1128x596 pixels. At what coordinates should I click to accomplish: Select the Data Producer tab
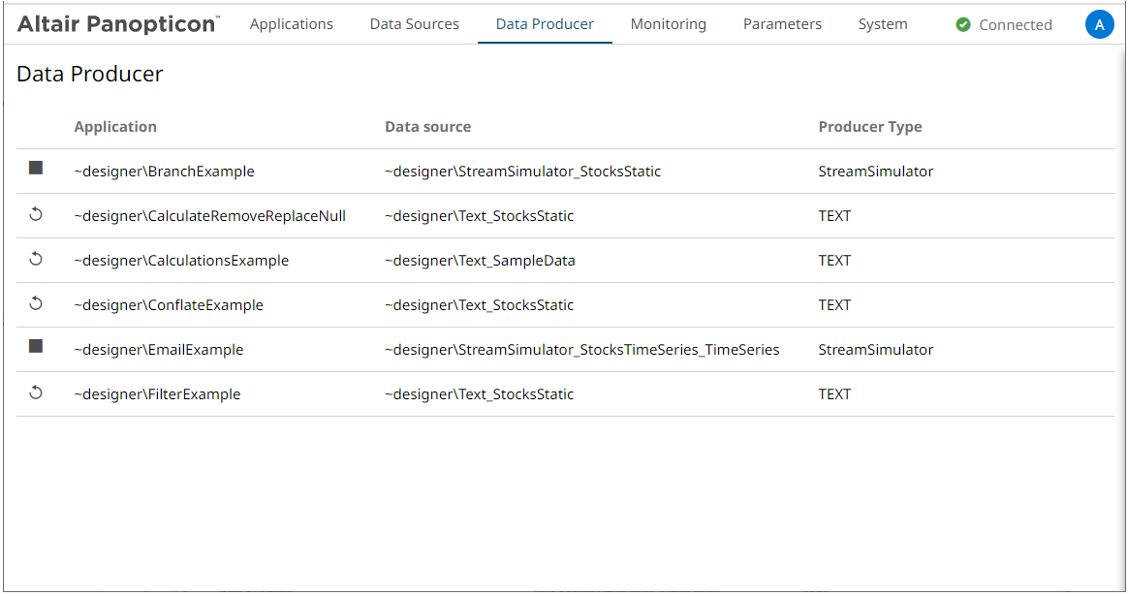(545, 24)
